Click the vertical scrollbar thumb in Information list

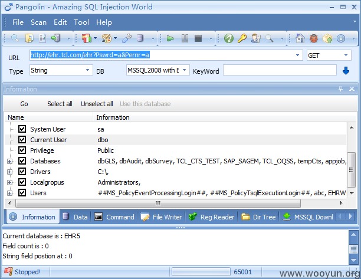351,170
